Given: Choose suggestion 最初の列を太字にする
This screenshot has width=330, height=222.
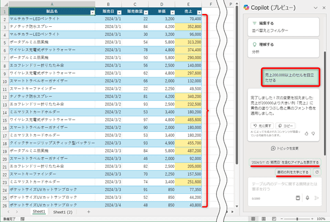Looking at the screenshot, I should pos(293,172).
